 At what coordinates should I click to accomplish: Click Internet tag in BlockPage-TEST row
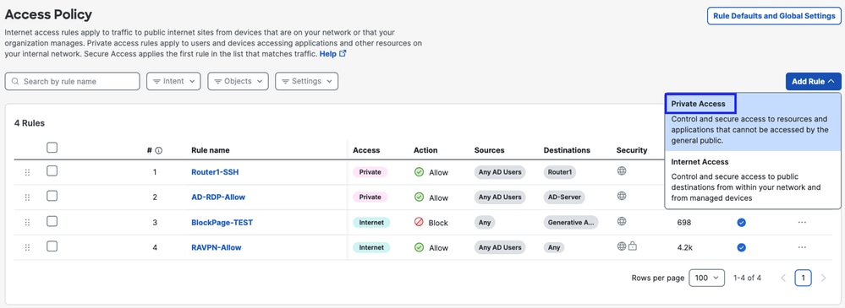point(371,223)
